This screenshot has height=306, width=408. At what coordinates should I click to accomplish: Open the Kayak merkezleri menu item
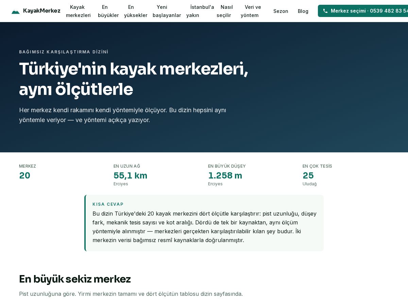coord(78,11)
